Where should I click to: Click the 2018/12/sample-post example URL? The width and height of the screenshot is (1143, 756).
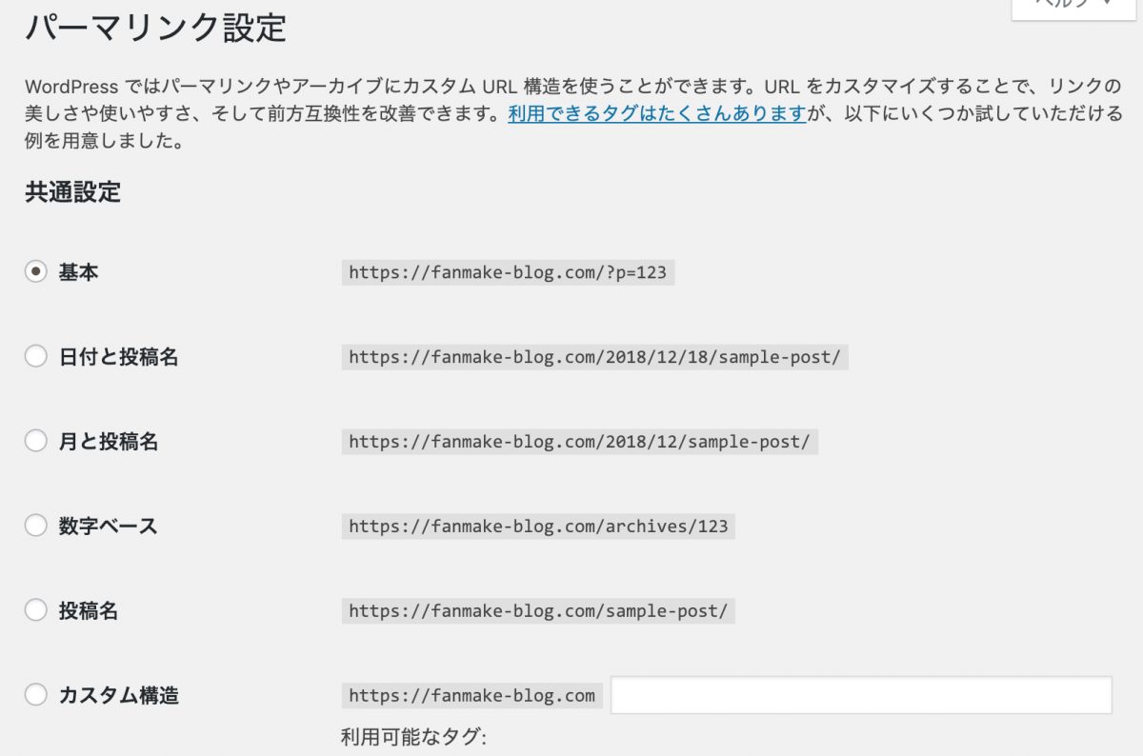pyautogui.click(x=579, y=442)
